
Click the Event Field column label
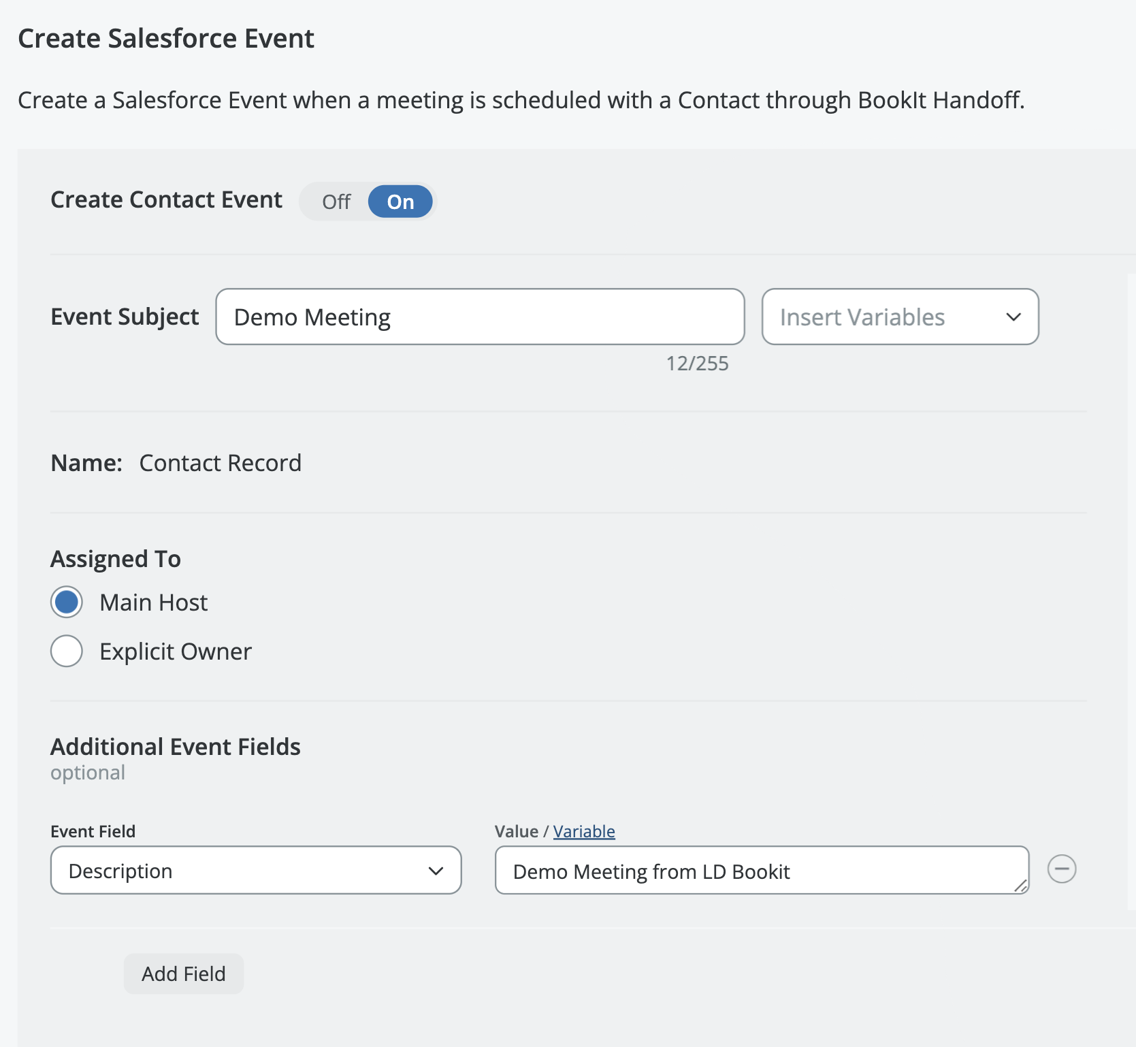pyautogui.click(x=93, y=831)
